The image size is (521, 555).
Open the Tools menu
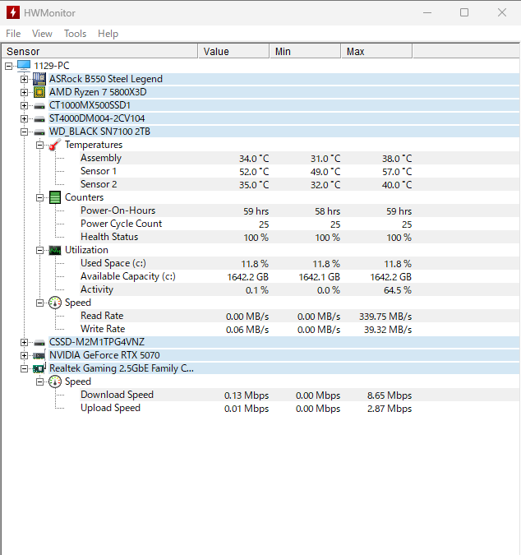pyautogui.click(x=75, y=34)
